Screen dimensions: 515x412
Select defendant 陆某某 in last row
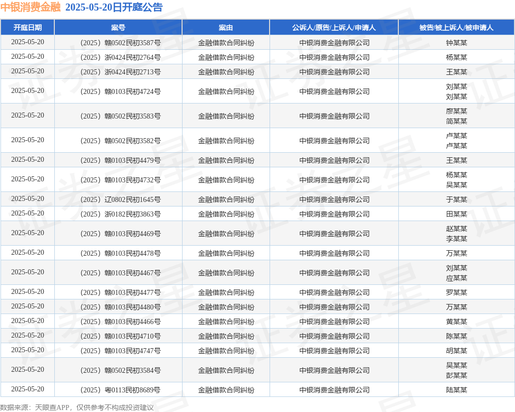456,390
